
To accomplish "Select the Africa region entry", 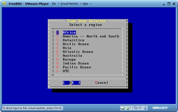I will pyautogui.click(x=69, y=33).
